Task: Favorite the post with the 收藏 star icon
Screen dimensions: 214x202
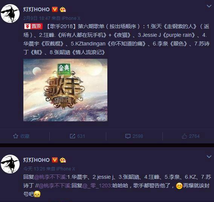Action: [x=21, y=136]
